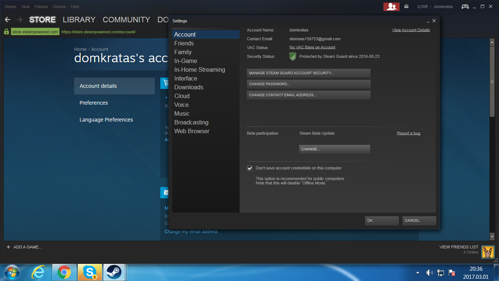Open Cloud settings category
Screen dimensions: 499x281
206,96
